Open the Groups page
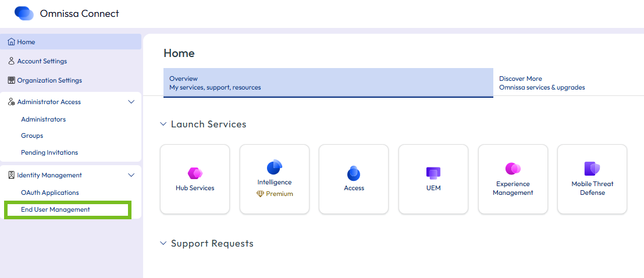Image resolution: width=644 pixels, height=278 pixels. point(32,136)
